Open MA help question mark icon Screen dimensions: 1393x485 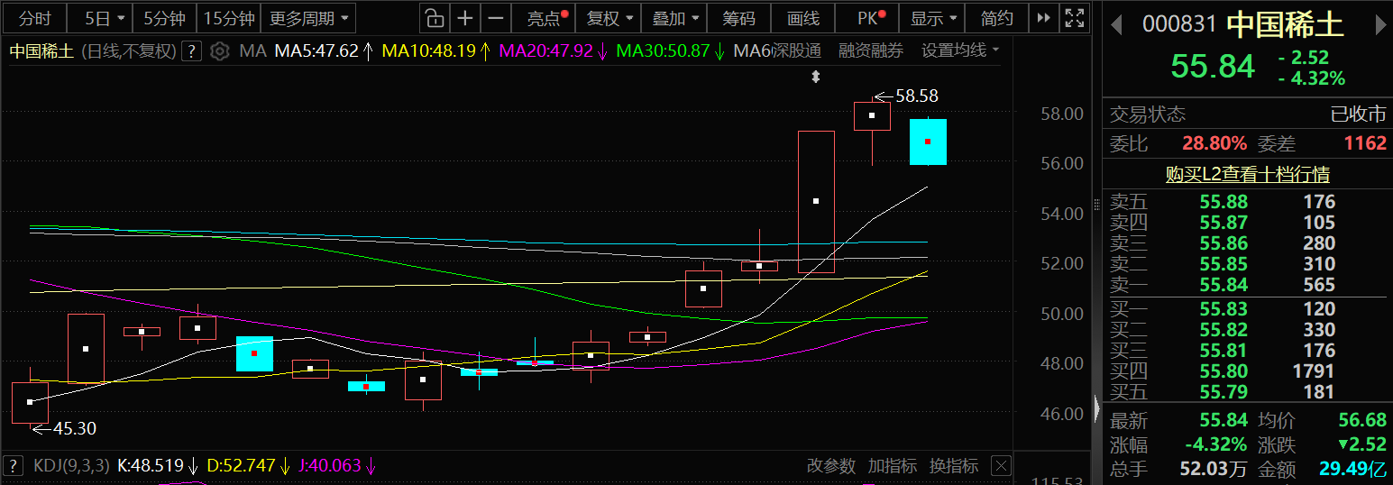point(191,51)
